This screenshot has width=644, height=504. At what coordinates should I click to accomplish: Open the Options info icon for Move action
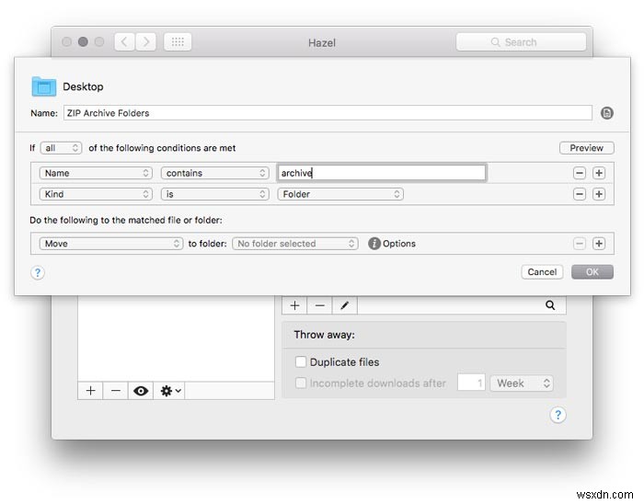pos(374,244)
